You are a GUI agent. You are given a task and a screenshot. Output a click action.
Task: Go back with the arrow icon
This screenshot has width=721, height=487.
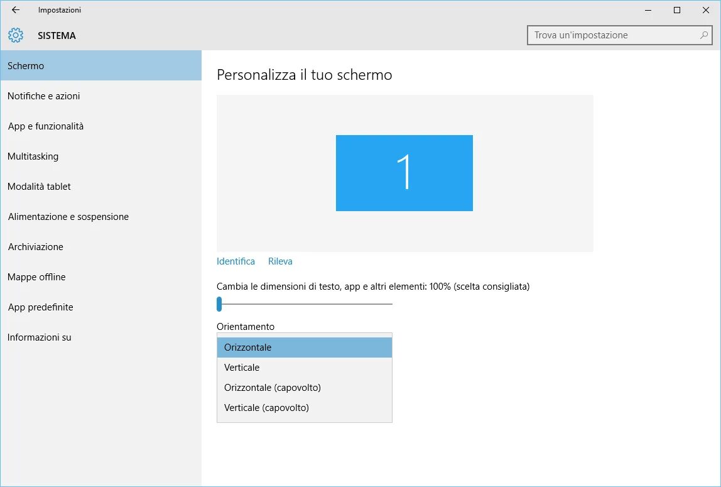pyautogui.click(x=16, y=9)
